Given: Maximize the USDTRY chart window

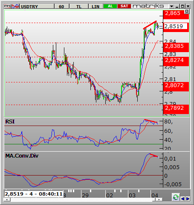Looking at the screenshot, I should point(182,6).
